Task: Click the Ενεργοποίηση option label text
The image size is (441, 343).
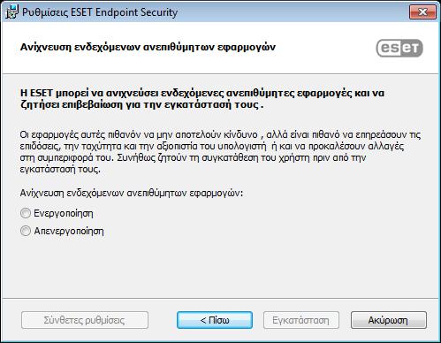Action: [x=64, y=213]
